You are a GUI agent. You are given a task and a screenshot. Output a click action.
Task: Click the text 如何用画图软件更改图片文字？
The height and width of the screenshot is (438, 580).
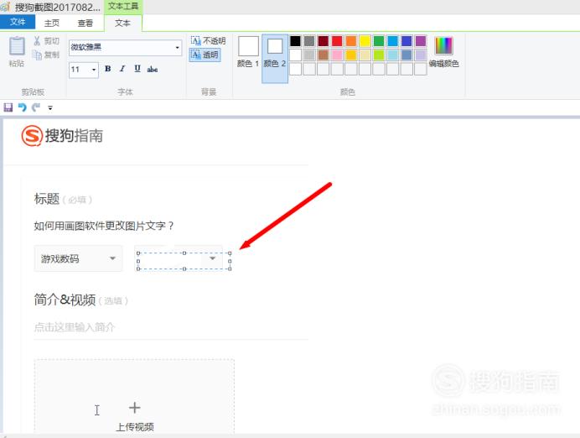coord(104,226)
